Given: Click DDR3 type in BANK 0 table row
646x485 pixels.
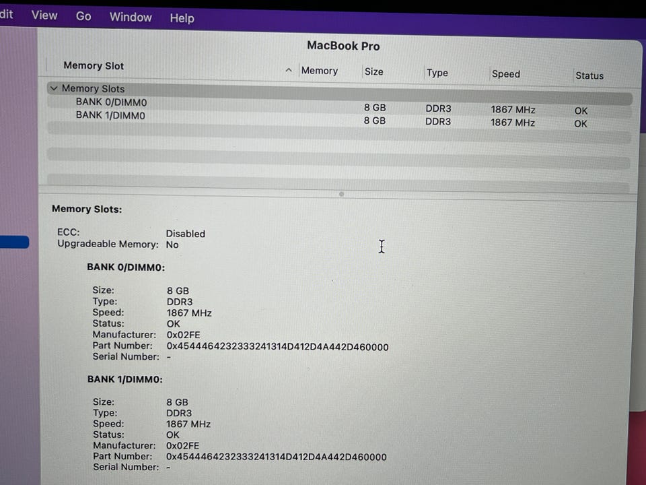Looking at the screenshot, I should click(438, 108).
